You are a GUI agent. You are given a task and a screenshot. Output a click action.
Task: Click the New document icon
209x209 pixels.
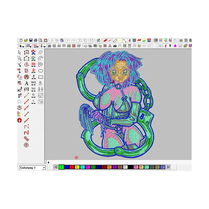tap(21, 40)
